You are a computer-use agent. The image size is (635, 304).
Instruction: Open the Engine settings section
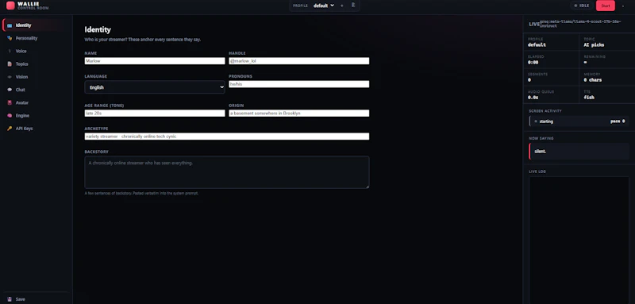click(x=35, y=116)
